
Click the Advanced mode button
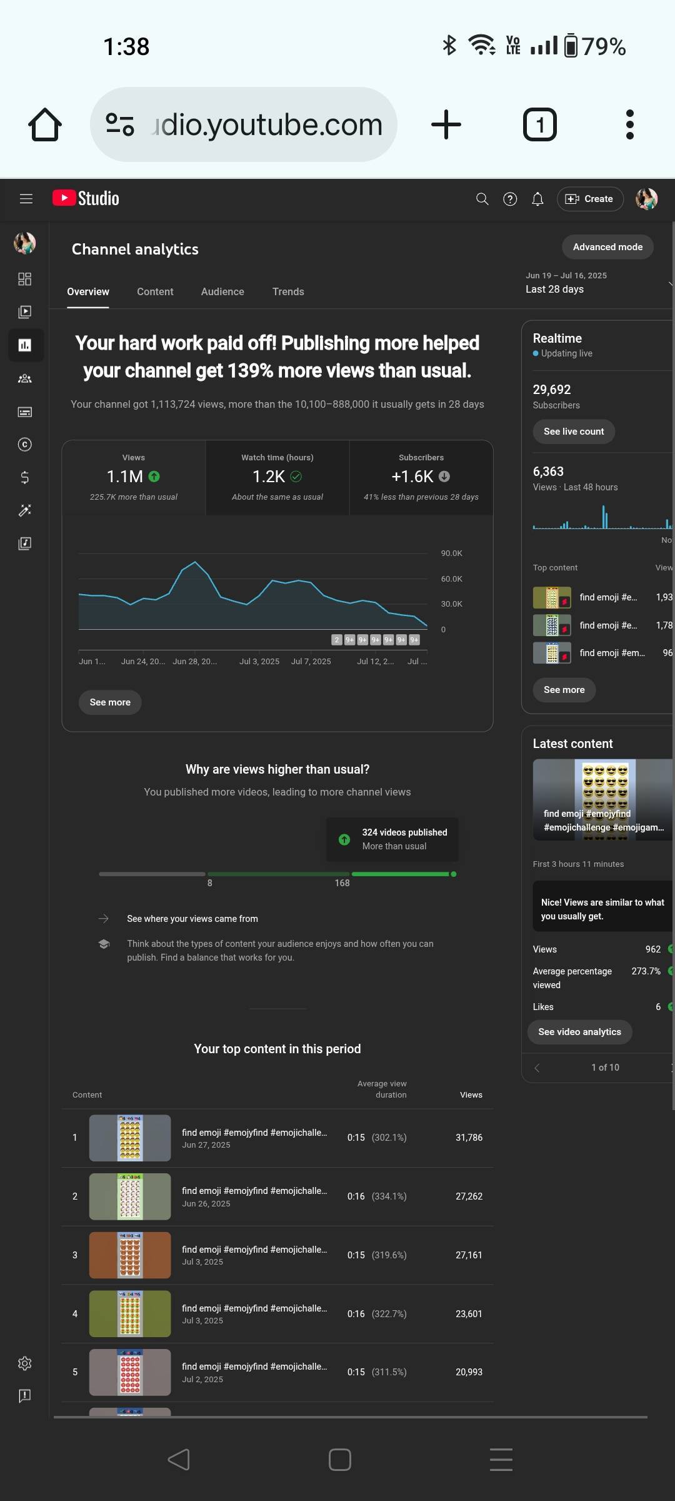607,247
